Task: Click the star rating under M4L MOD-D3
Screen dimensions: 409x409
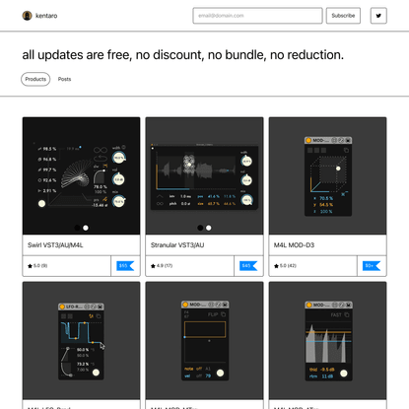Action: click(285, 266)
